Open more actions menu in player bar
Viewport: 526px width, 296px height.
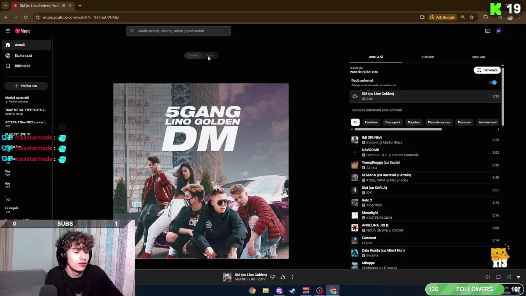pyautogui.click(x=292, y=277)
